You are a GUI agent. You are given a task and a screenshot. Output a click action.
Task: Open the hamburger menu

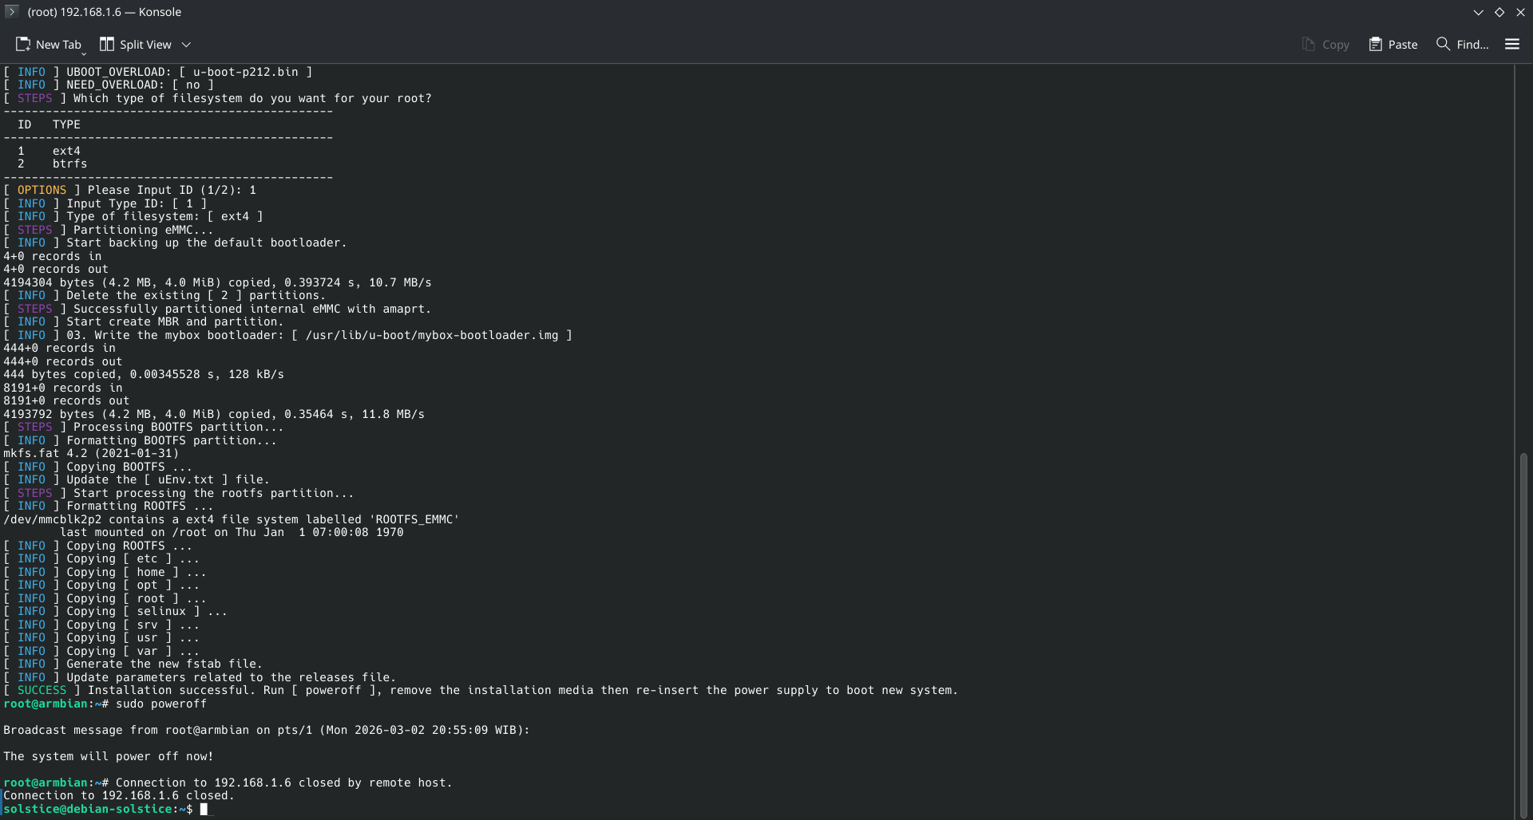click(1511, 45)
